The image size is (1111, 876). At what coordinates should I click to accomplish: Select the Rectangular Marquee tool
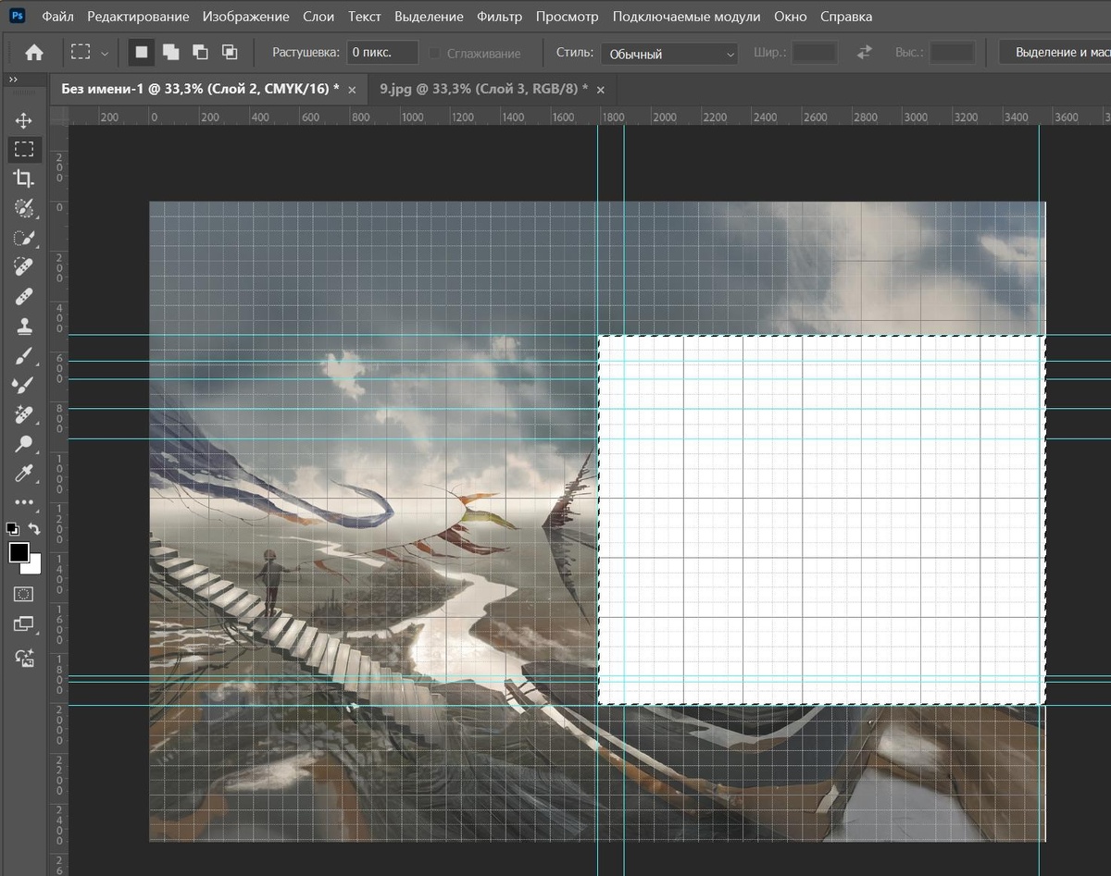[24, 150]
